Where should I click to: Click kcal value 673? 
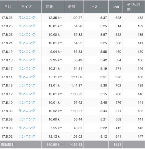tap(118, 77)
